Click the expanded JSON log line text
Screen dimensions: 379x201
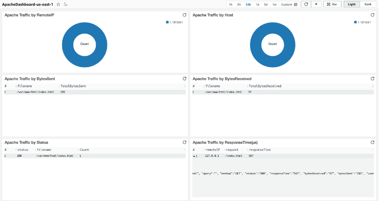pos(283,174)
